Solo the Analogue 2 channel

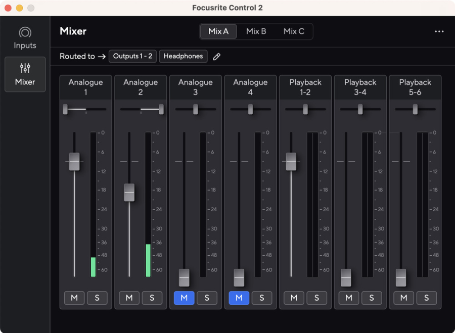click(x=152, y=298)
